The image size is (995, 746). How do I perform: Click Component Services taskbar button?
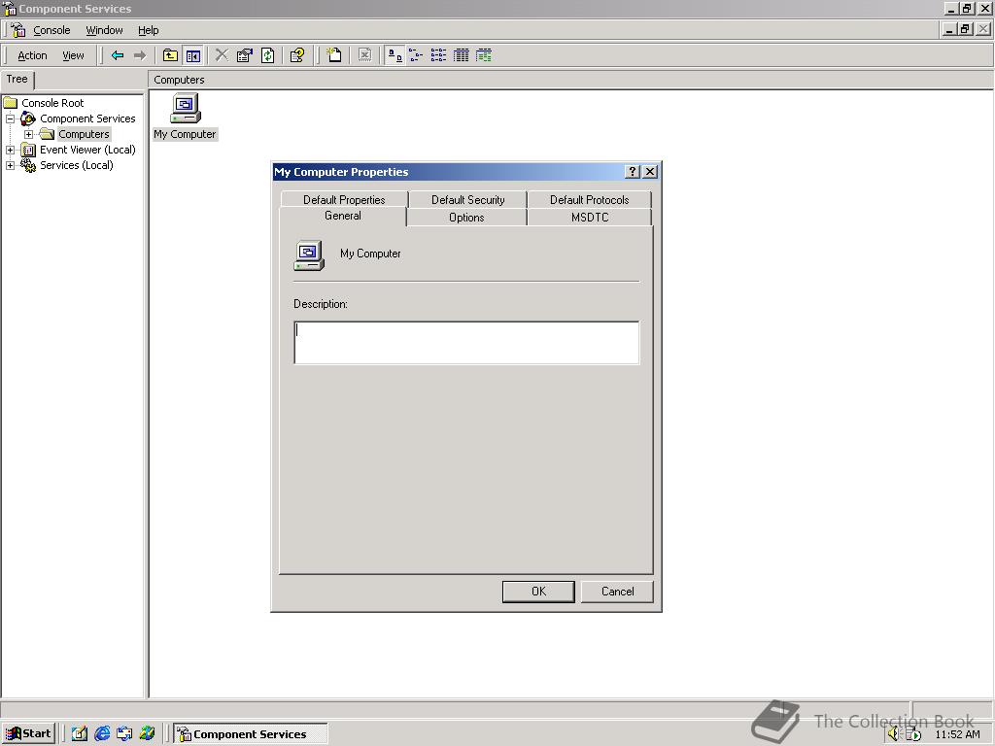click(x=250, y=734)
